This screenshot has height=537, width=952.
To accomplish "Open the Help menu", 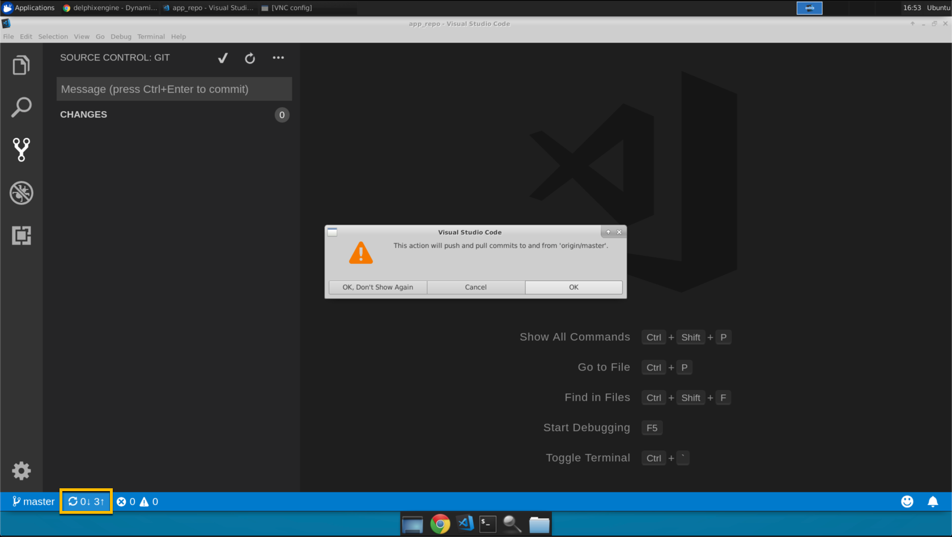I will [178, 36].
